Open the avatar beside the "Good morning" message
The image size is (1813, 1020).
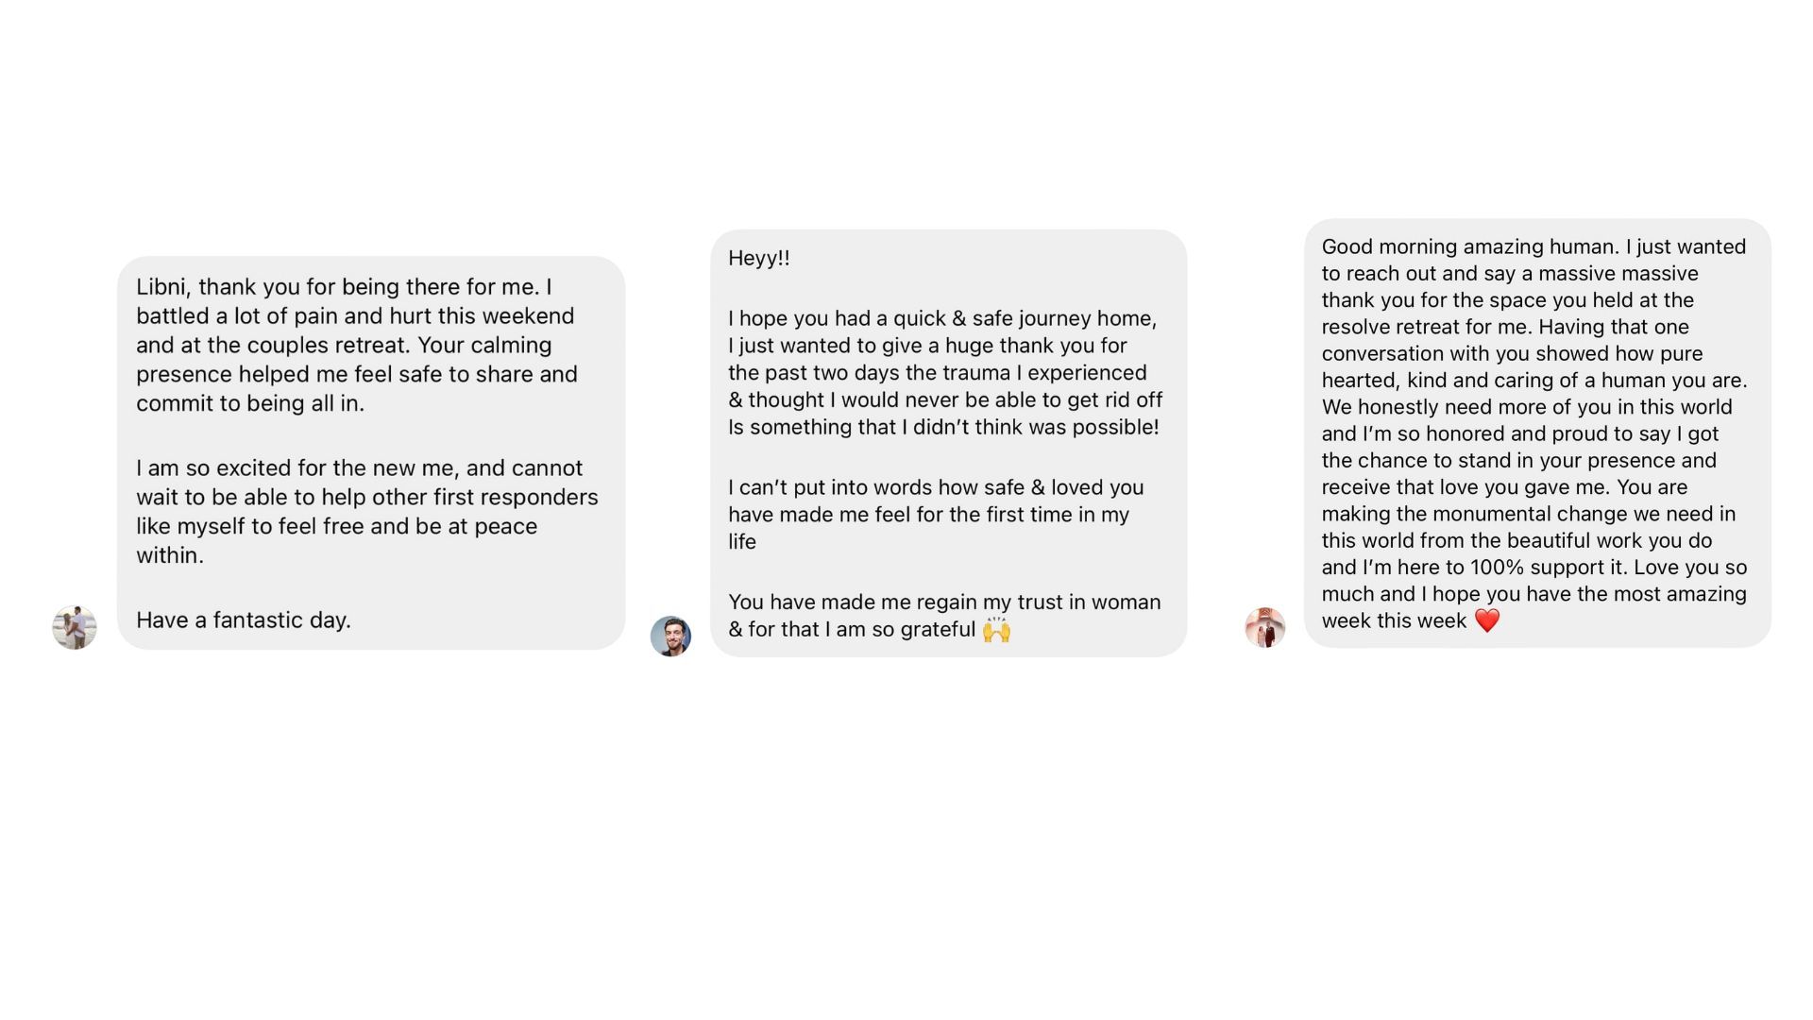point(1264,627)
